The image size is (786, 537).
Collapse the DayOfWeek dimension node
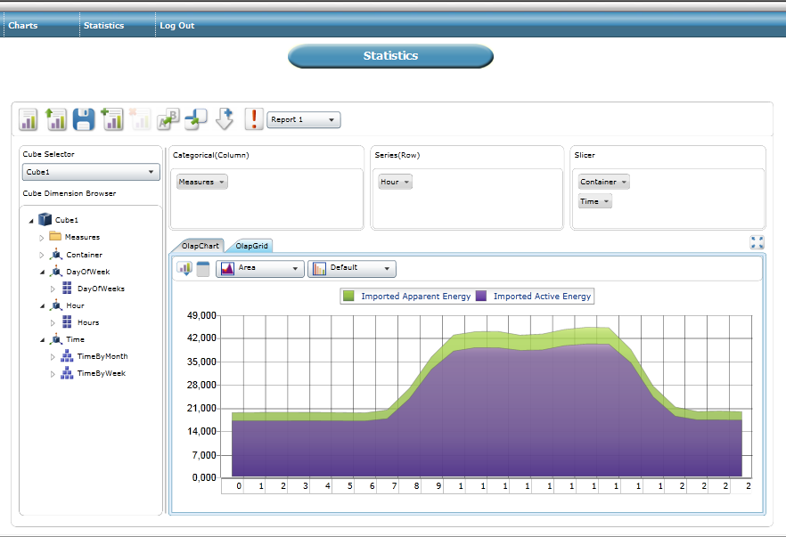click(41, 272)
